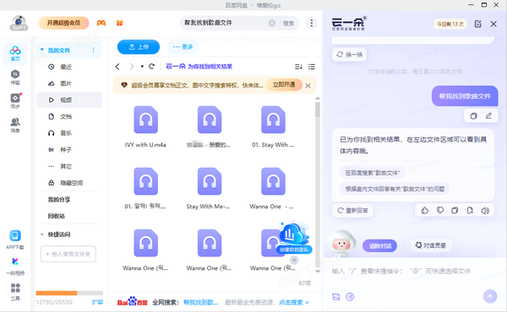The width and height of the screenshot is (507, 312).
Task: Click 清除对话 button
Action: [x=380, y=246]
